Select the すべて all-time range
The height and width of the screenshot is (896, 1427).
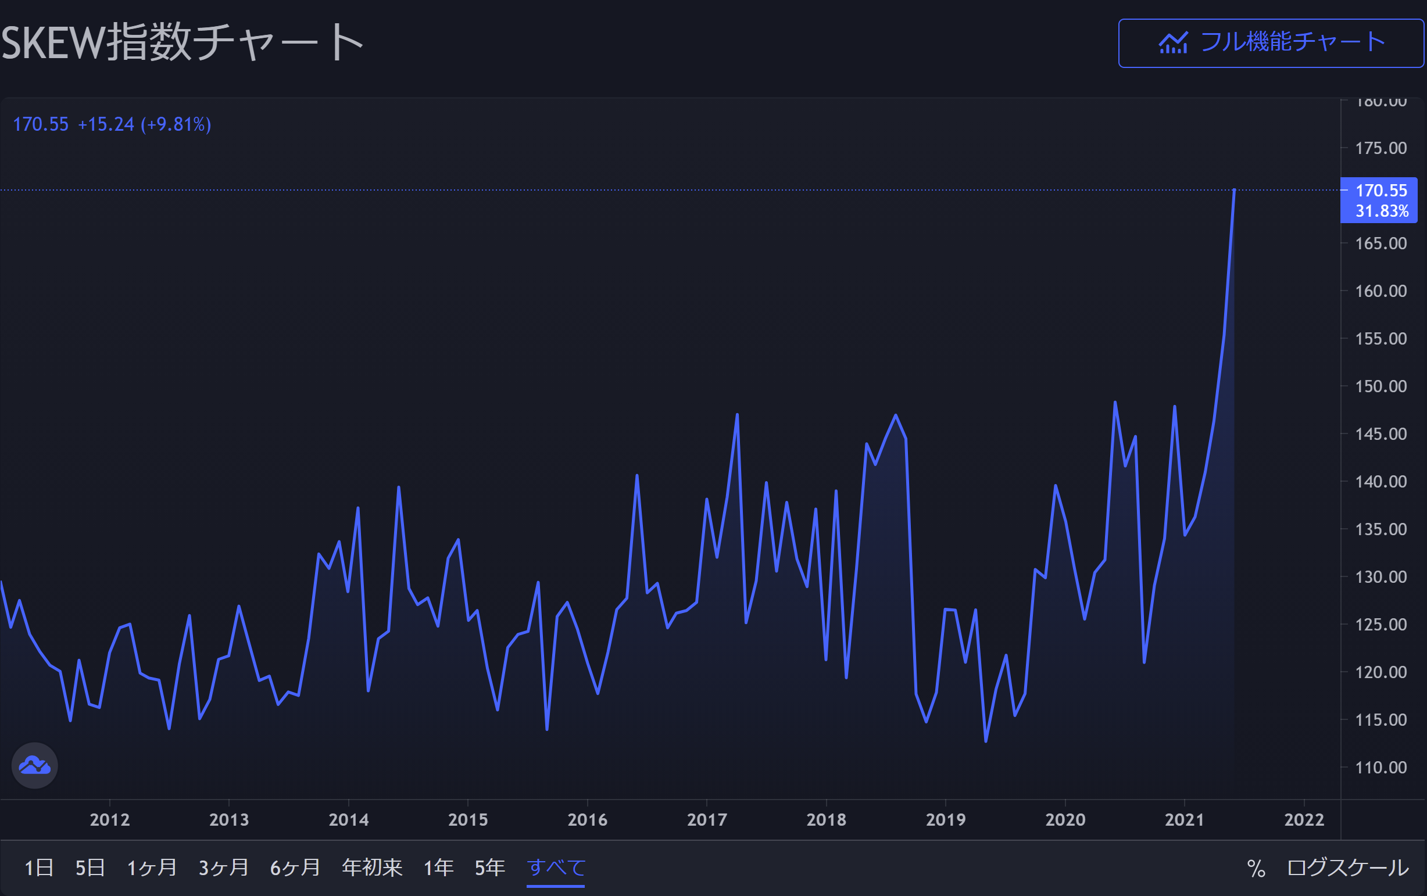pyautogui.click(x=556, y=868)
